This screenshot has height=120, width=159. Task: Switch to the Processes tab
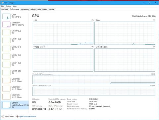(x=5, y=10)
